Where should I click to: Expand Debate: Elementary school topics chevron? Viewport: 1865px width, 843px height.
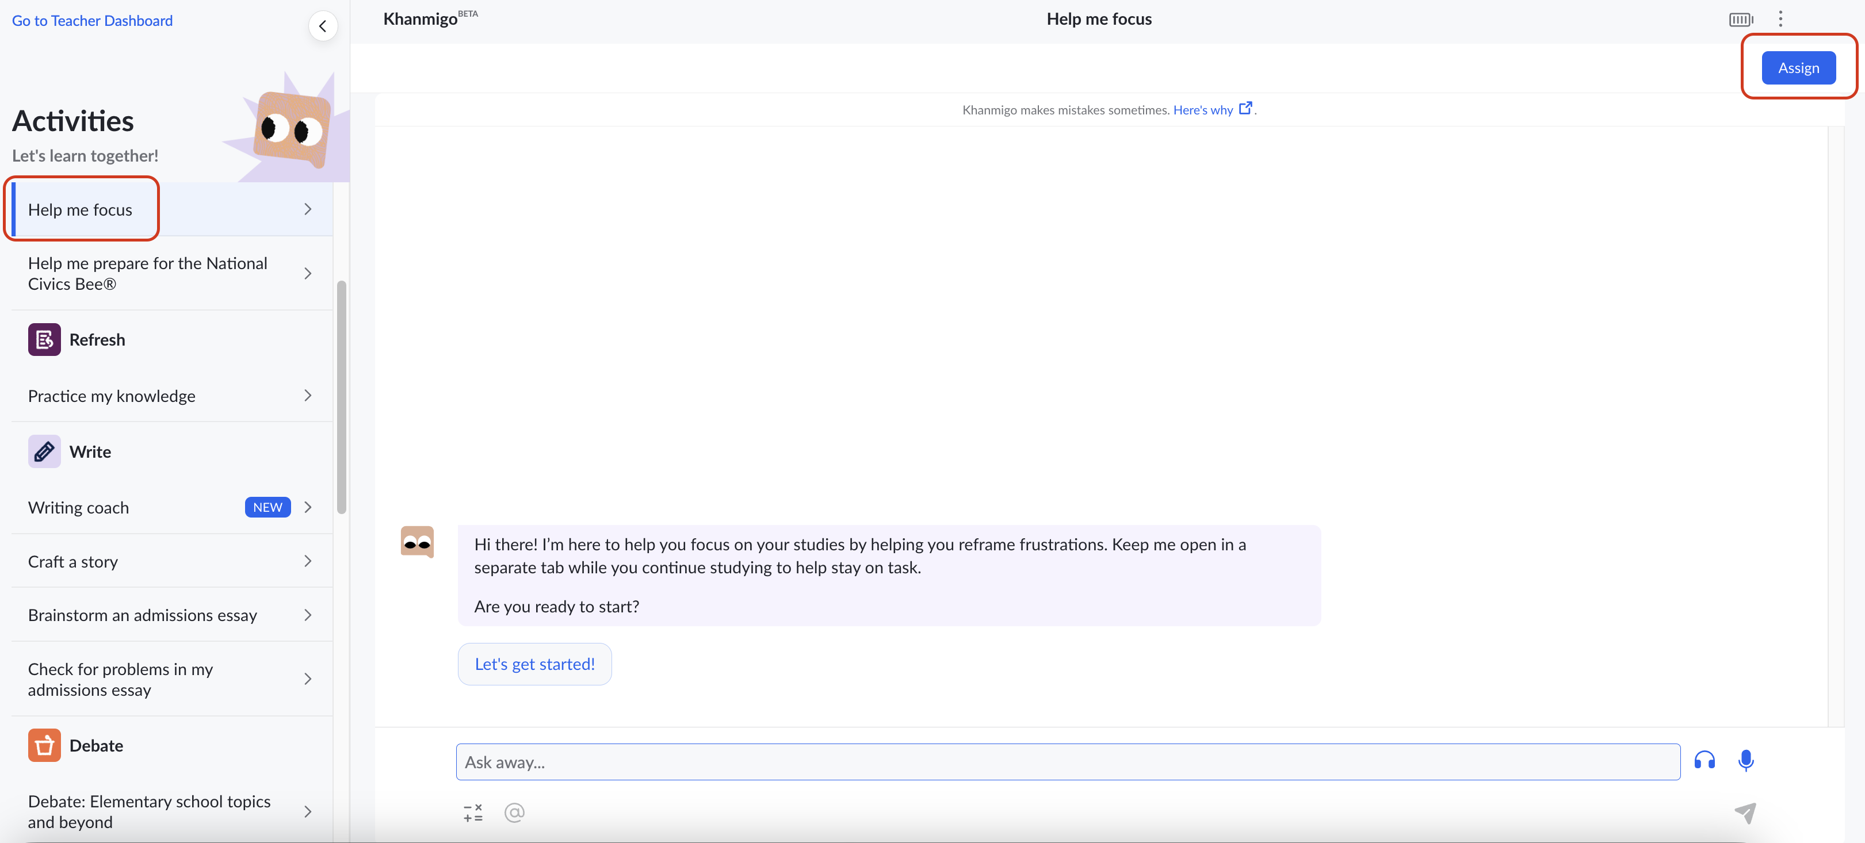tap(308, 811)
